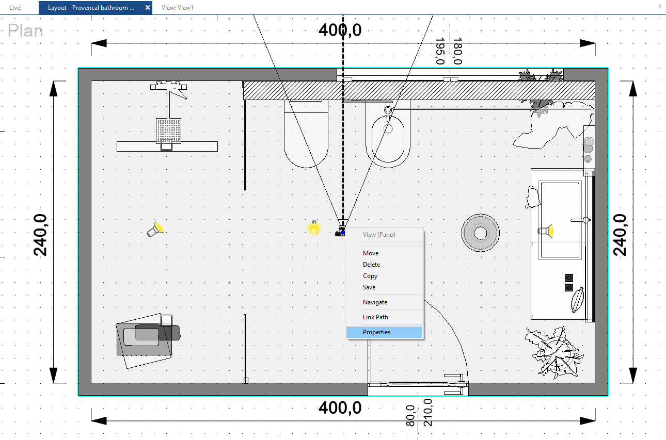This screenshot has width=666, height=440.
Task: Close the Layout - Provencal bathroom tab
Action: pyautogui.click(x=148, y=8)
